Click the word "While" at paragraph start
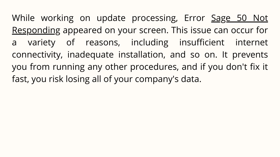Screen dimensions: 280x157 tap(23, 18)
